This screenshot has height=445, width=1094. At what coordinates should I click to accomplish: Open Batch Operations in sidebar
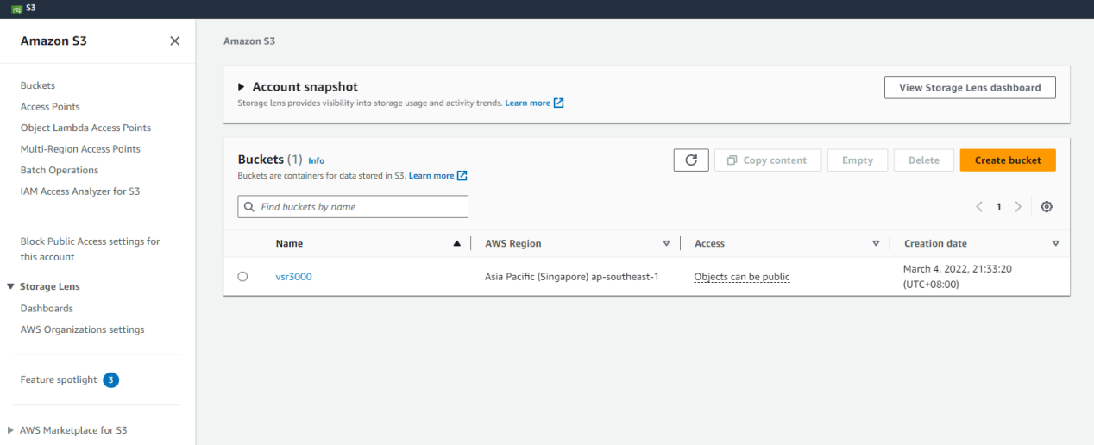pyautogui.click(x=60, y=171)
